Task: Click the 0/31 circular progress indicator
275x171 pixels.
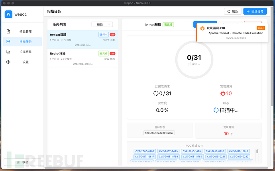Action: [x=194, y=60]
